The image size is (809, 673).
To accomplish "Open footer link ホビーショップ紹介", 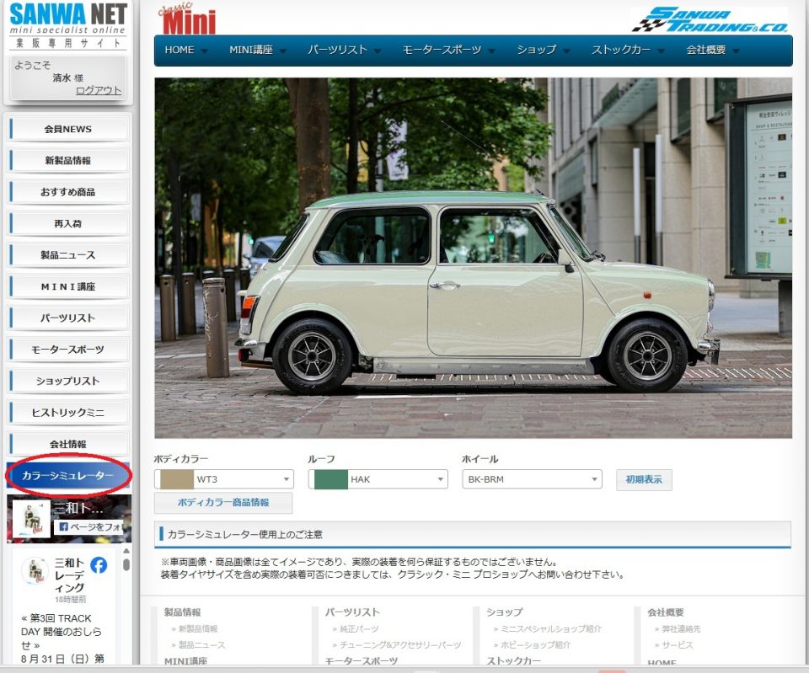I will point(536,644).
